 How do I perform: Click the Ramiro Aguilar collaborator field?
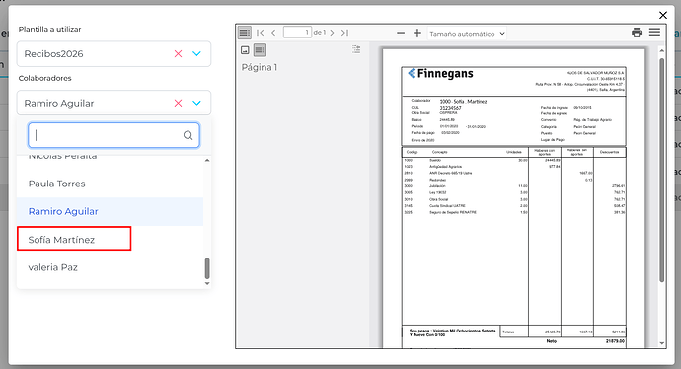[x=113, y=103]
